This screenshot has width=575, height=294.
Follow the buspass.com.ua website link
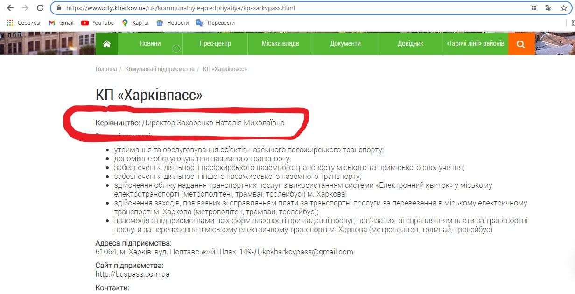(x=132, y=274)
